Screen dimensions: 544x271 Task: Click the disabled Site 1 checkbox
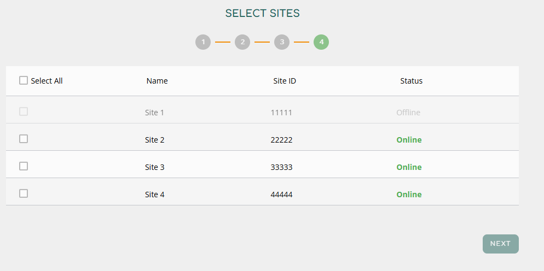tap(24, 111)
